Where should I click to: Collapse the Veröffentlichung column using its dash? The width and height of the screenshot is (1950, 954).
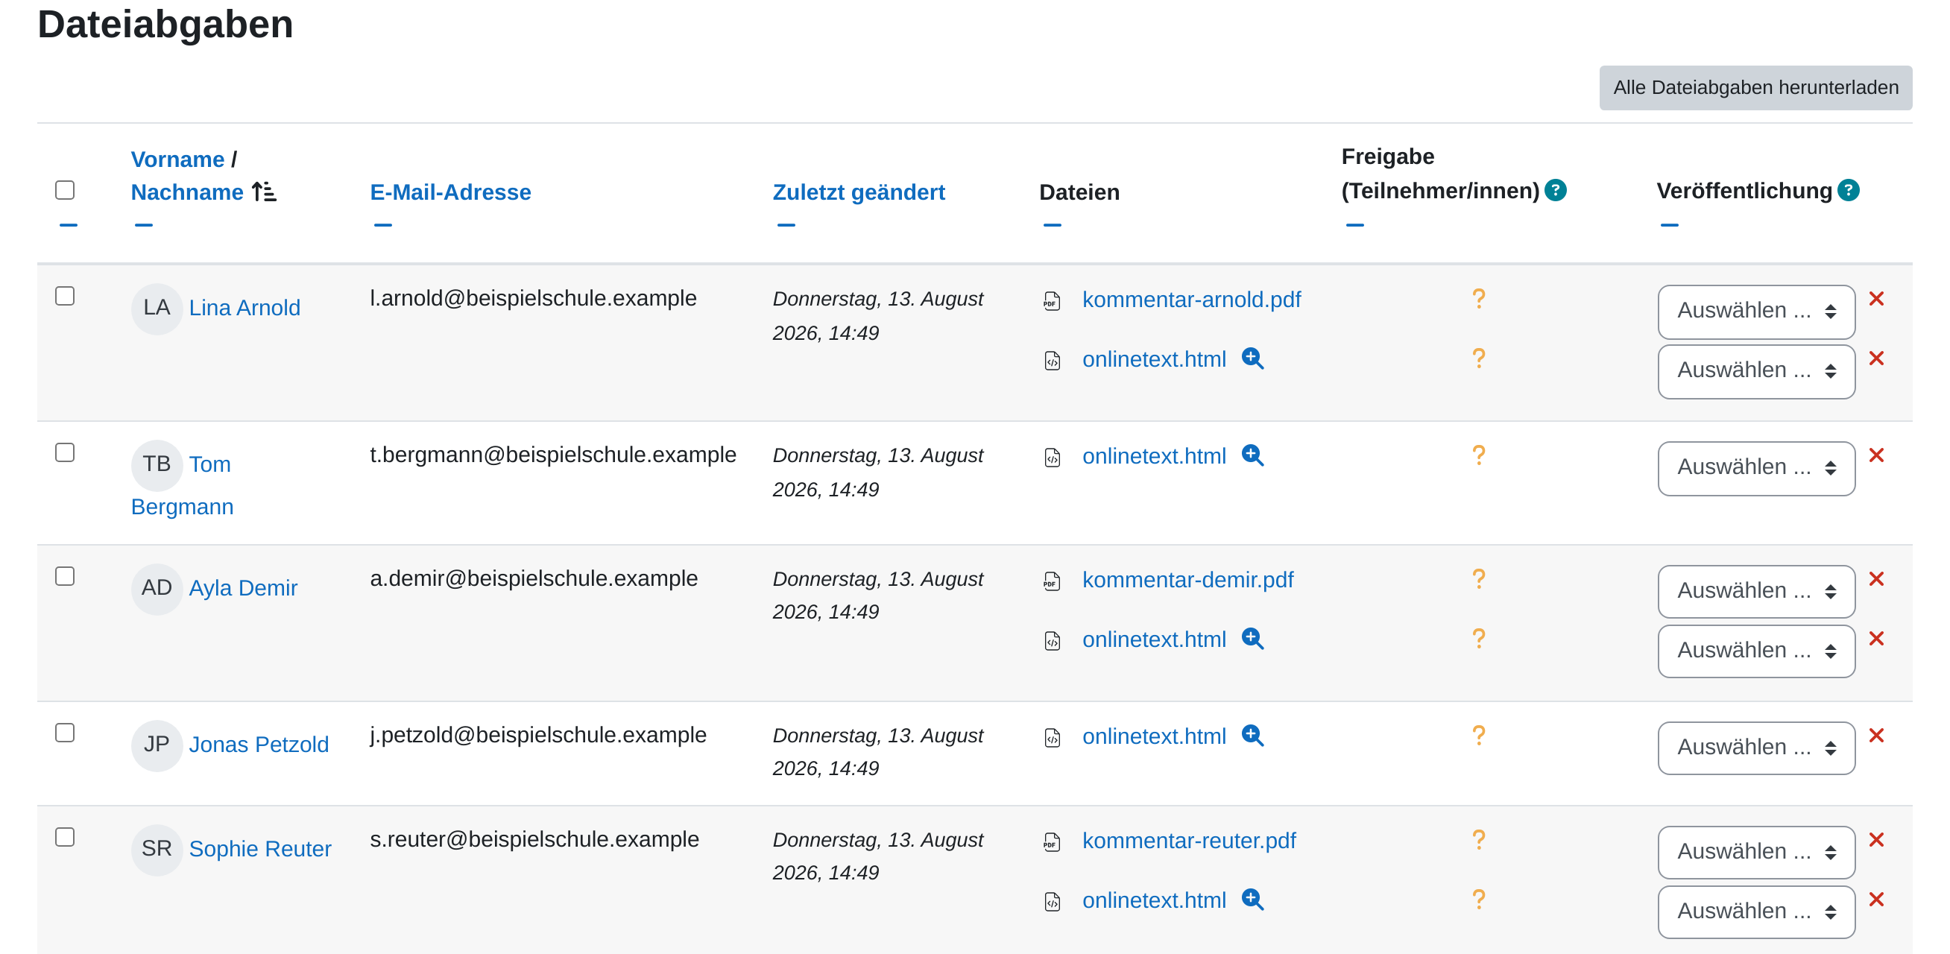pyautogui.click(x=1669, y=225)
